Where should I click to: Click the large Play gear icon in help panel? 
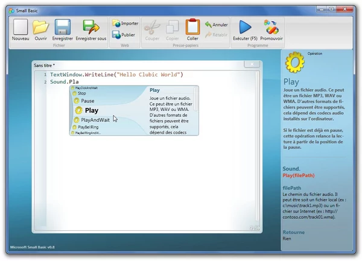click(x=295, y=62)
